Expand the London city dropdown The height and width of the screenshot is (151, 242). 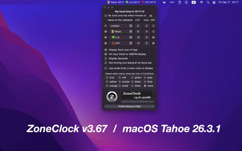tap(131, 26)
